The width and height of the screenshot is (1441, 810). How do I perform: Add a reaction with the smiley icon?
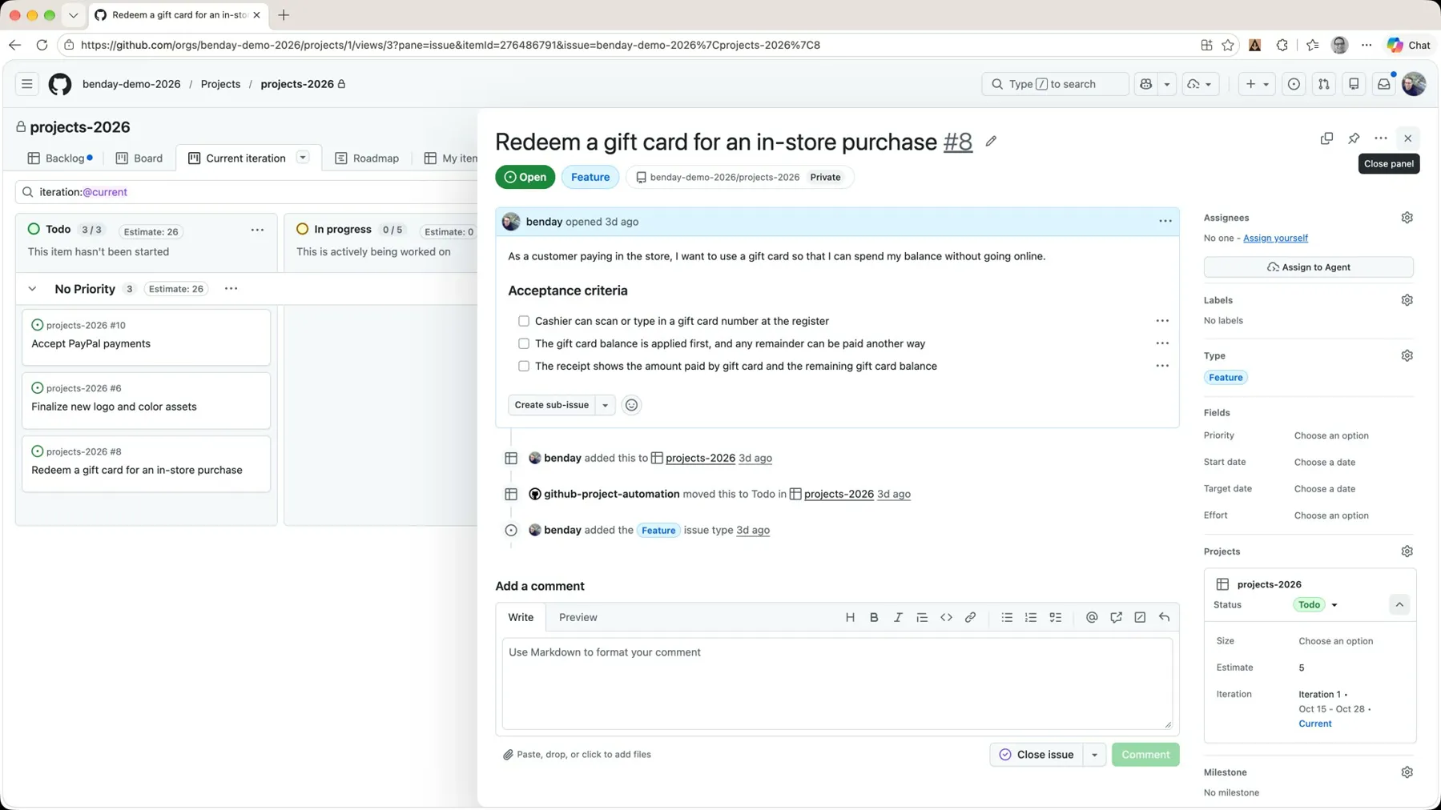click(631, 405)
